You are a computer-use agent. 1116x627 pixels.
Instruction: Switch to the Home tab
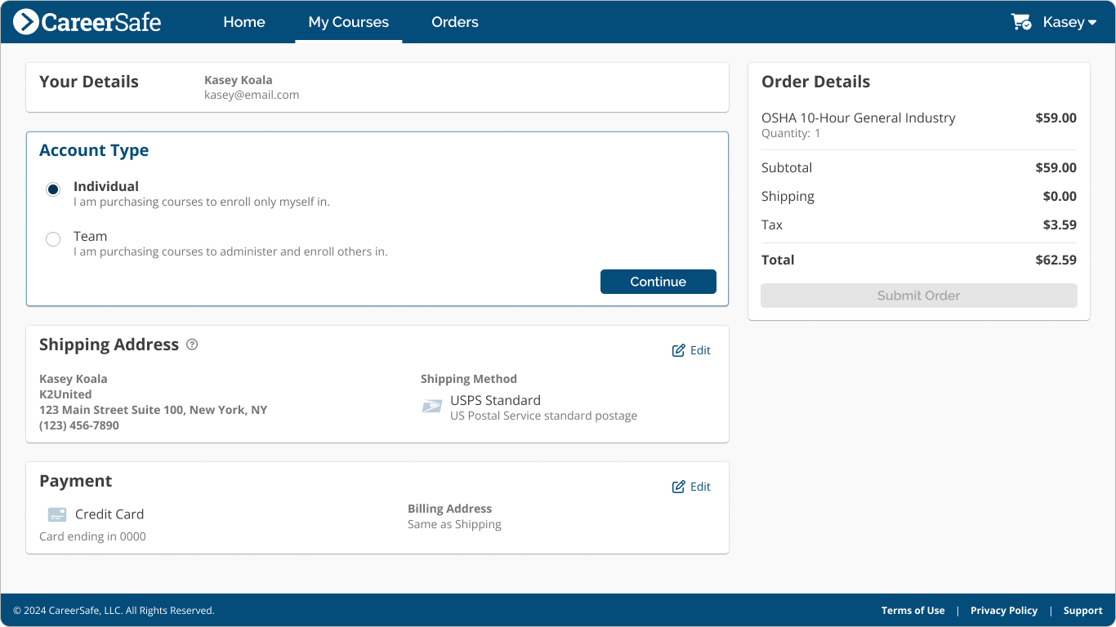pos(243,22)
